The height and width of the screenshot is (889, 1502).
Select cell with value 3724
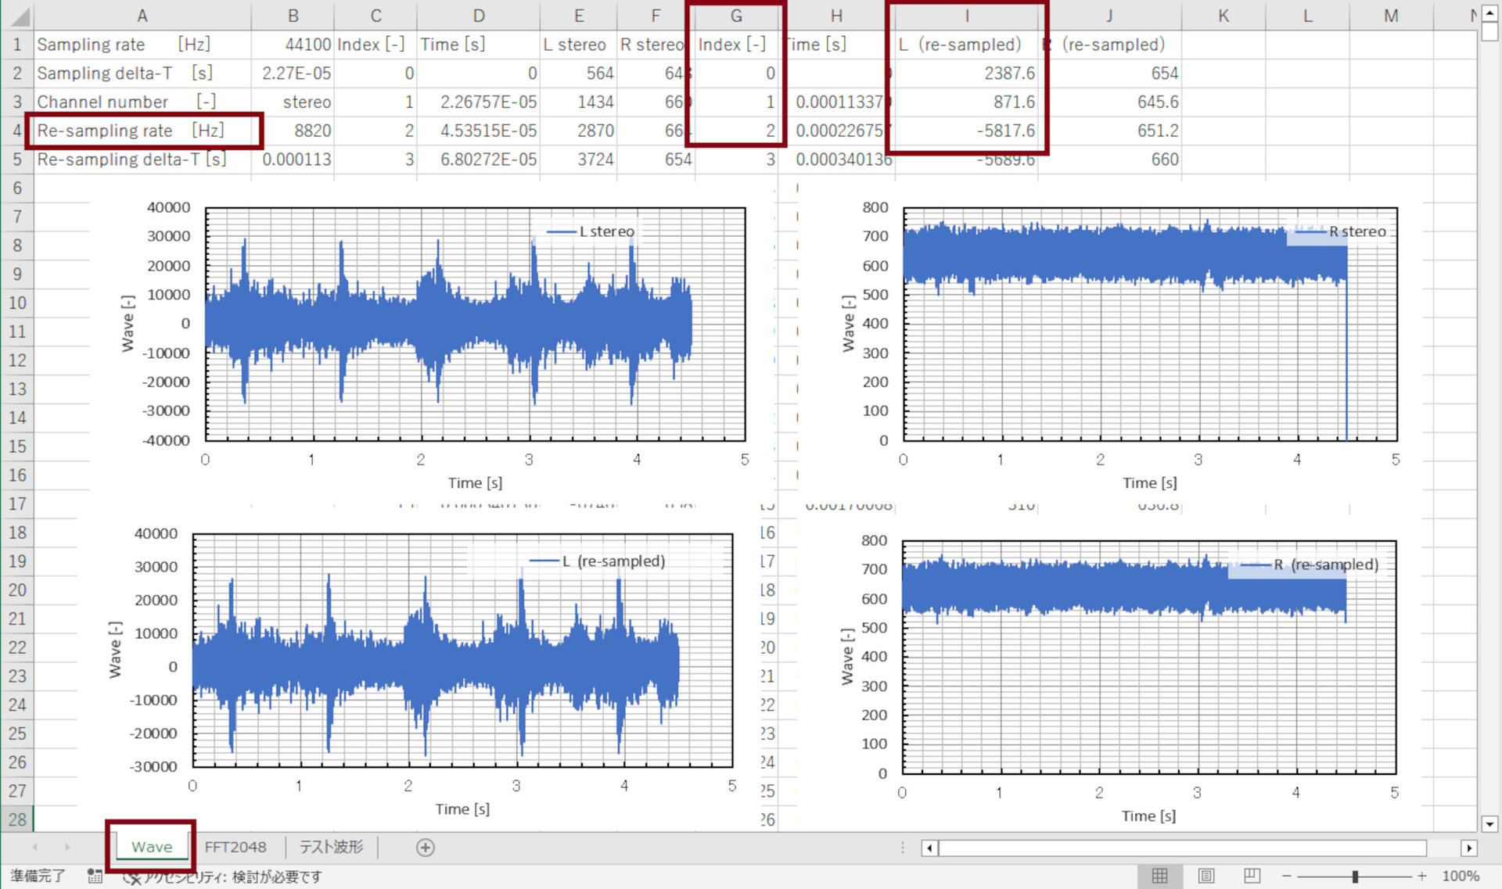coord(578,160)
